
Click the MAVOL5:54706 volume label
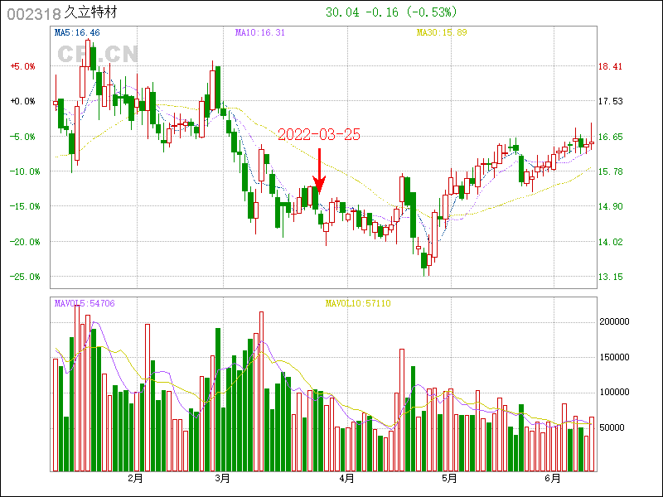(x=85, y=303)
